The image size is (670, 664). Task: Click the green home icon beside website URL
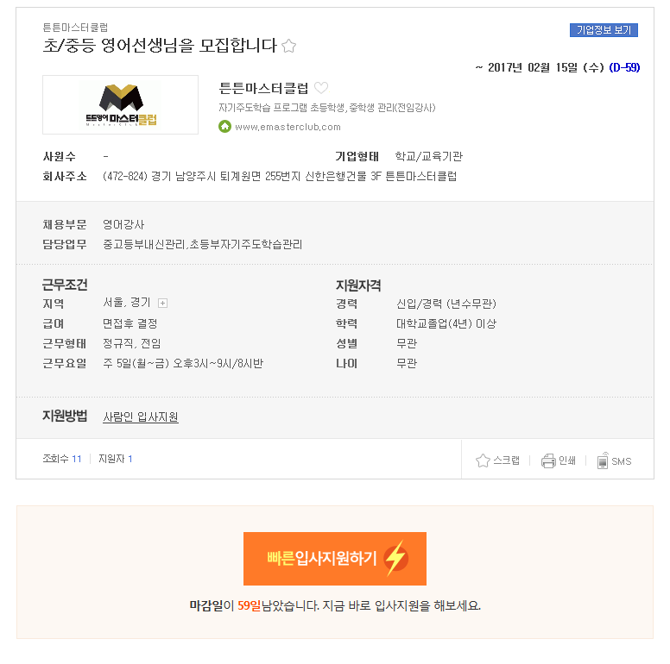(x=224, y=126)
